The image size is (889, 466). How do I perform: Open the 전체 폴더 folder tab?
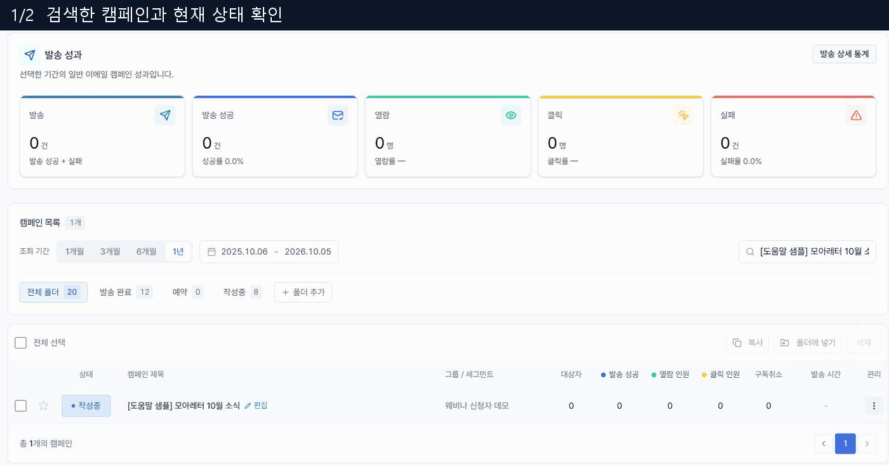(53, 292)
